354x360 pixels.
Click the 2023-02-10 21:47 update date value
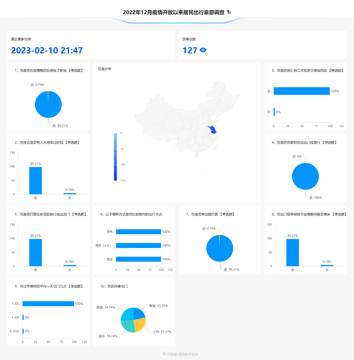coord(47,50)
